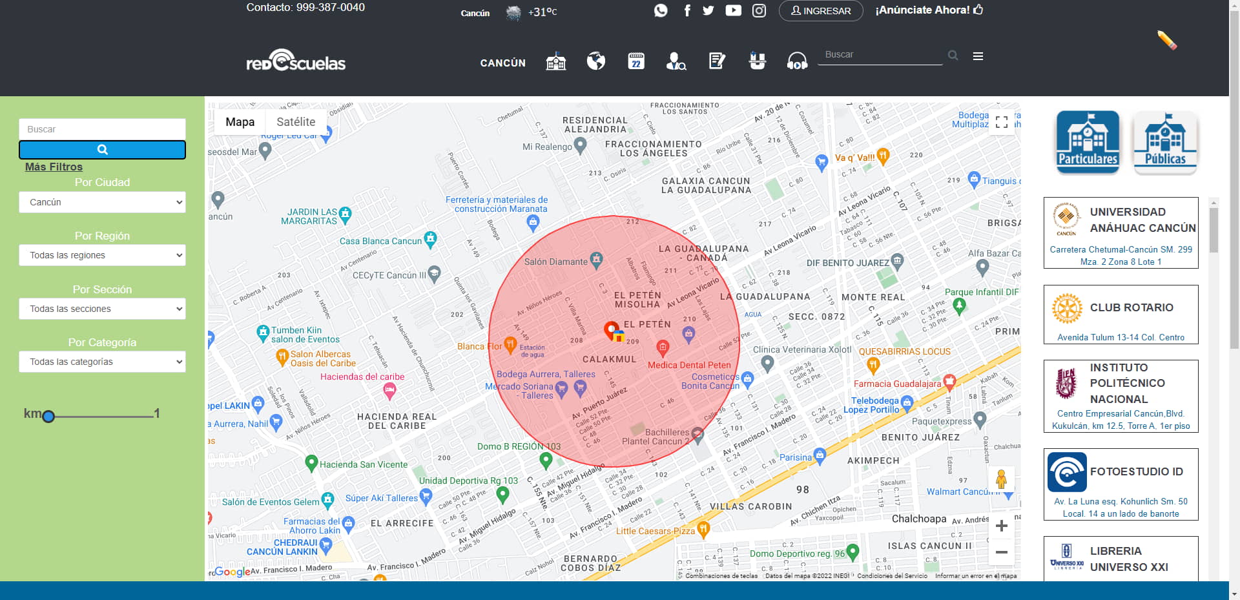Open the Todas las regiones dropdown
1240x600 pixels.
pyautogui.click(x=102, y=255)
